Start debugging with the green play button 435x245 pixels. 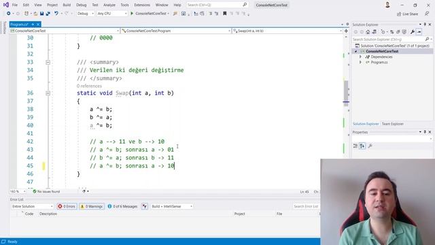point(132,14)
